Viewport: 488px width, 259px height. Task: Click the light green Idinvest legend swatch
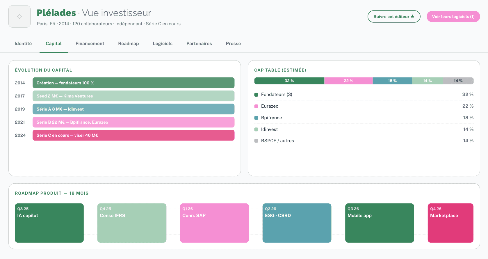[256, 129]
